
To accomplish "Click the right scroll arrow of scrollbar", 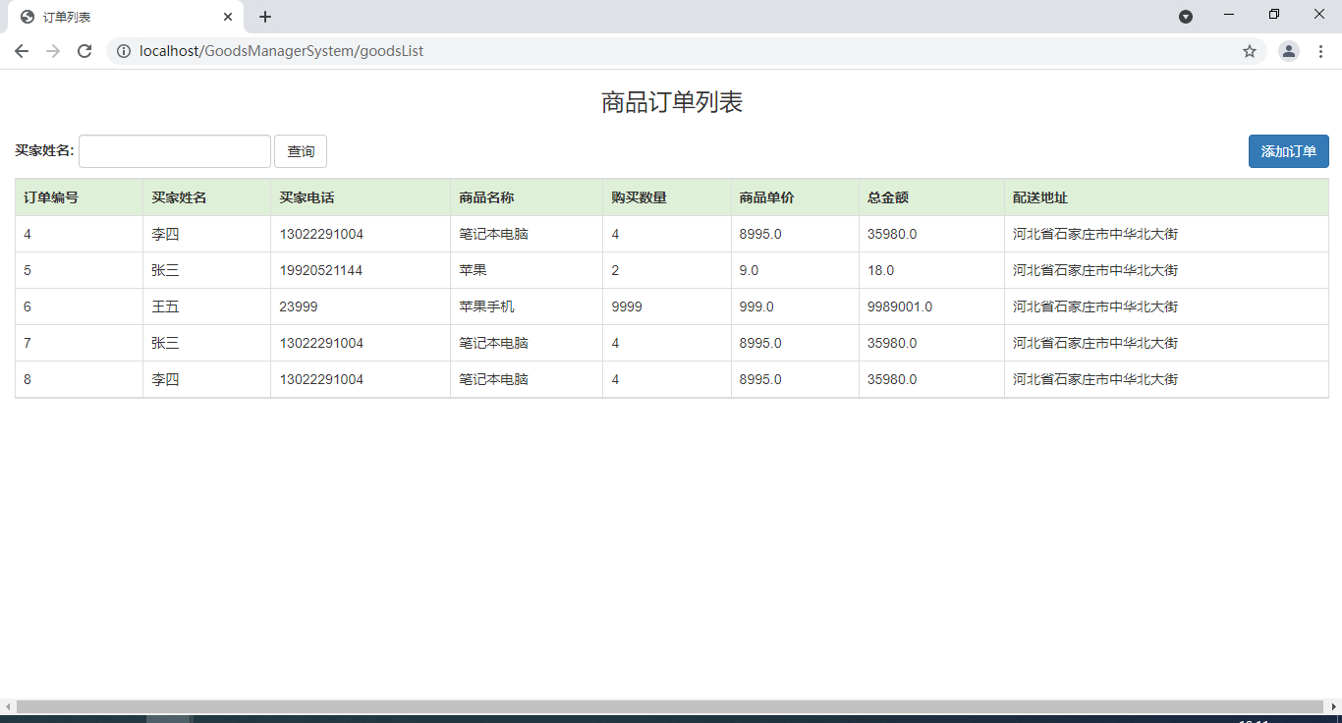I will [x=1334, y=706].
